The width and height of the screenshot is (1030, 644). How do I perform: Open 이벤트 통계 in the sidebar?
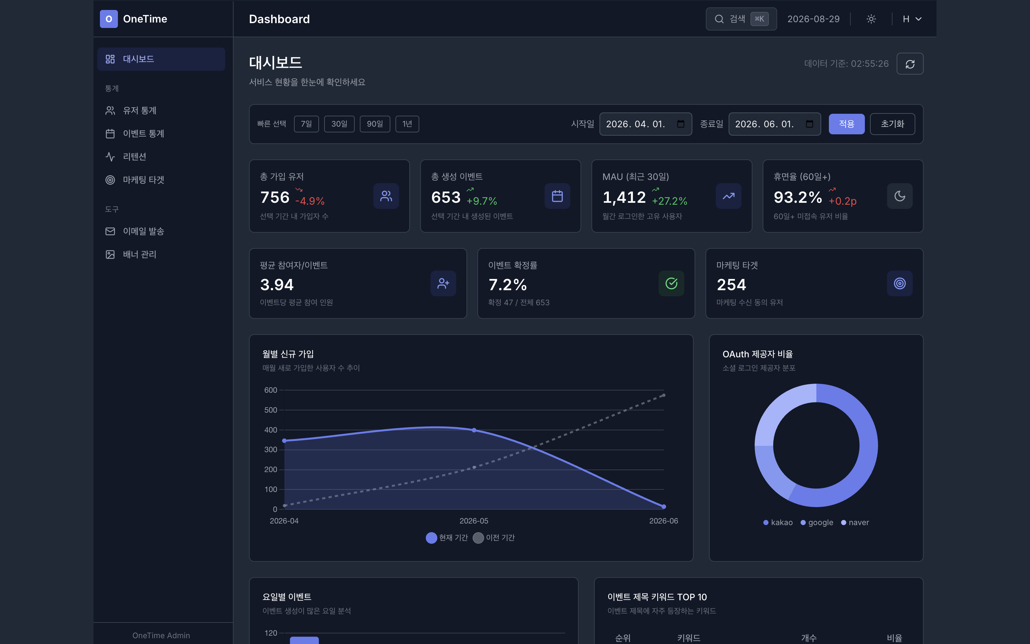point(161,134)
